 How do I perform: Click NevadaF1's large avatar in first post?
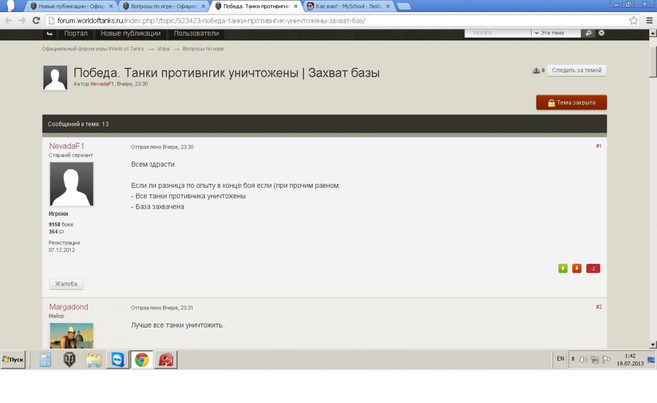(72, 184)
